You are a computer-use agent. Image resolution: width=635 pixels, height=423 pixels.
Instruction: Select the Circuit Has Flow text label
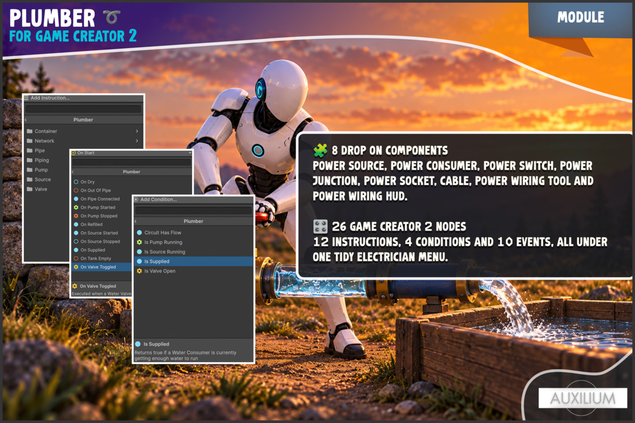(163, 233)
